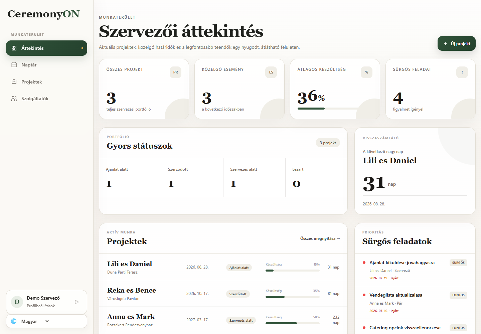Click the ! badge on Sürgős feladat card
The image size is (481, 334).
(x=462, y=72)
